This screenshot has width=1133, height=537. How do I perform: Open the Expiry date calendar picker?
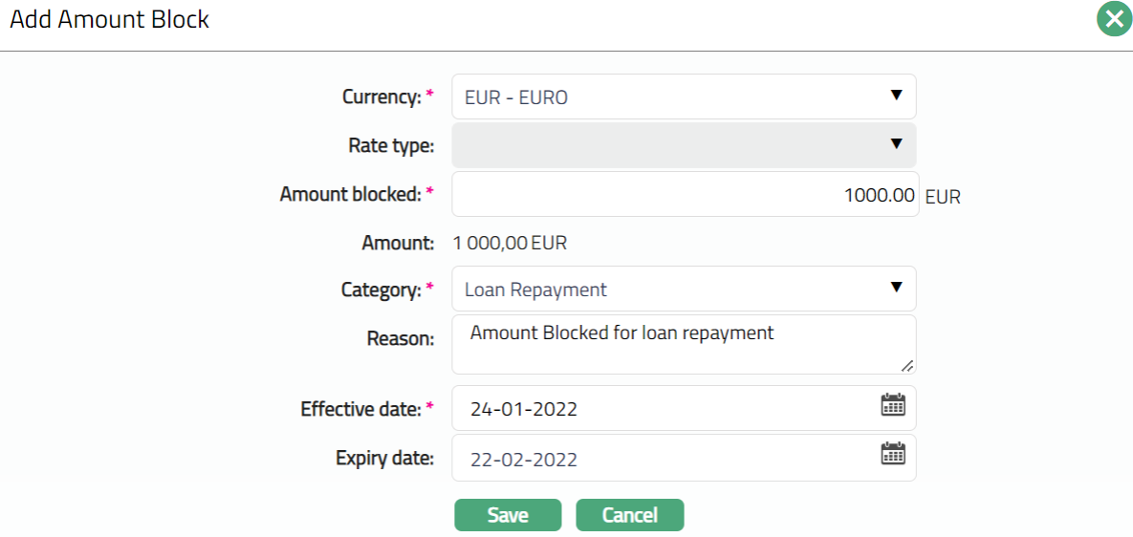pyautogui.click(x=892, y=454)
